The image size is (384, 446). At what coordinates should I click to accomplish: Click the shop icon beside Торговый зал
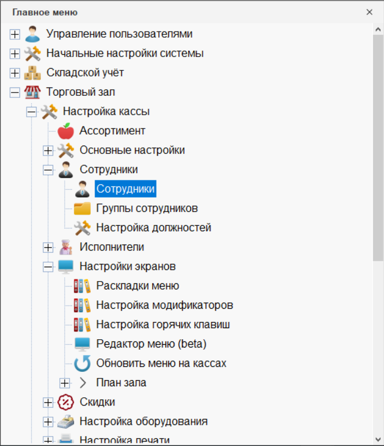tap(33, 92)
